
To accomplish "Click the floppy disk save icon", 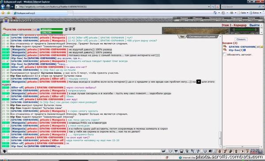I will point(182,151).
